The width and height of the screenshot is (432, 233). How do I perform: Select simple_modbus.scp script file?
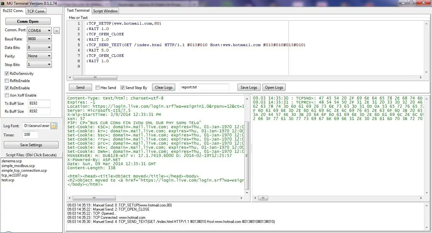(18, 166)
